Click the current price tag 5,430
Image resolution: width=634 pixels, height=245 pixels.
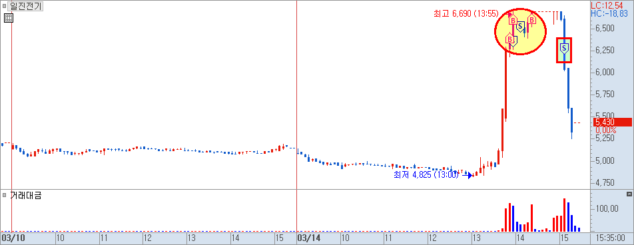[612, 122]
